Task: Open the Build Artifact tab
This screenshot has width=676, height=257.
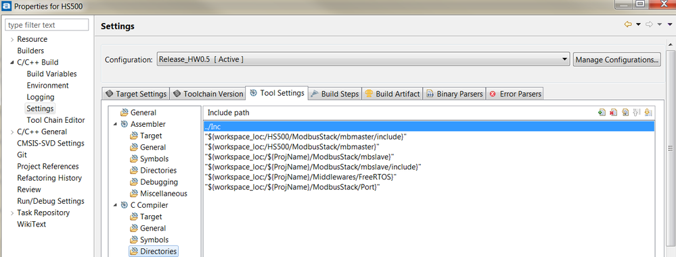Action: (392, 94)
